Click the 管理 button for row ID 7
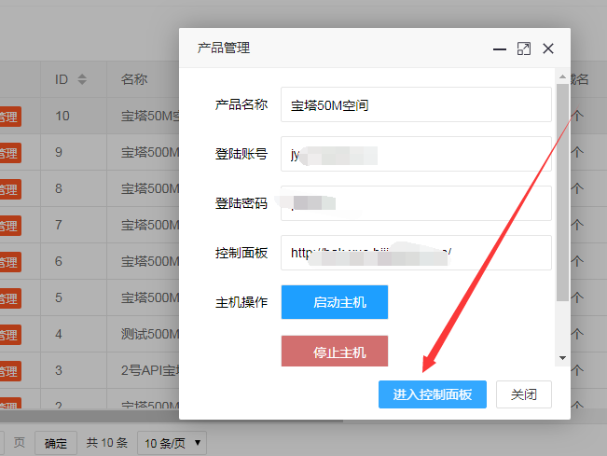 pos(8,225)
